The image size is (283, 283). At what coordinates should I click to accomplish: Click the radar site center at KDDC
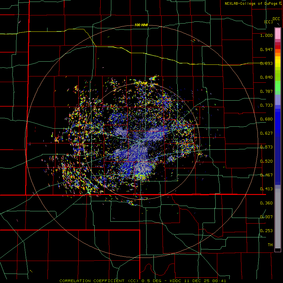(141, 141)
